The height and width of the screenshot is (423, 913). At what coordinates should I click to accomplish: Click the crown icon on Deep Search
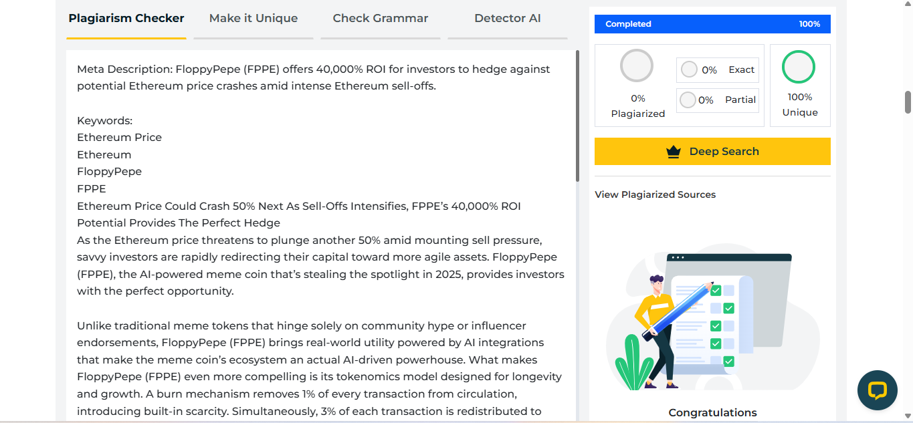click(x=674, y=152)
